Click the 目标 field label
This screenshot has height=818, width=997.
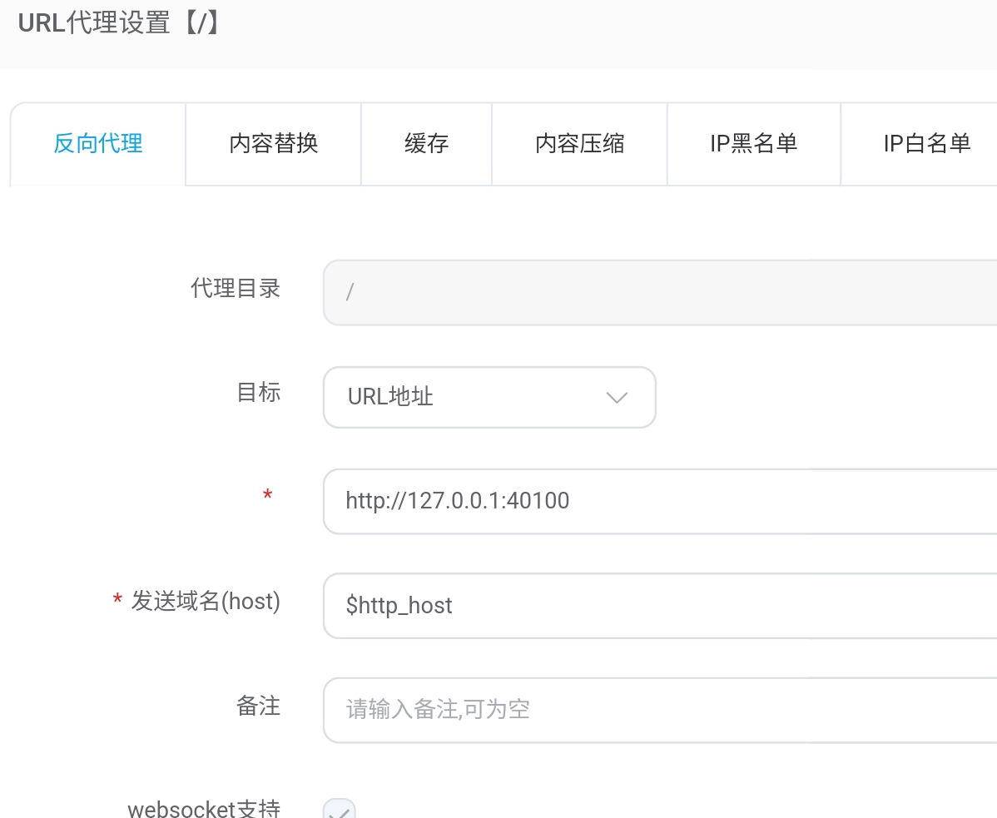click(259, 392)
